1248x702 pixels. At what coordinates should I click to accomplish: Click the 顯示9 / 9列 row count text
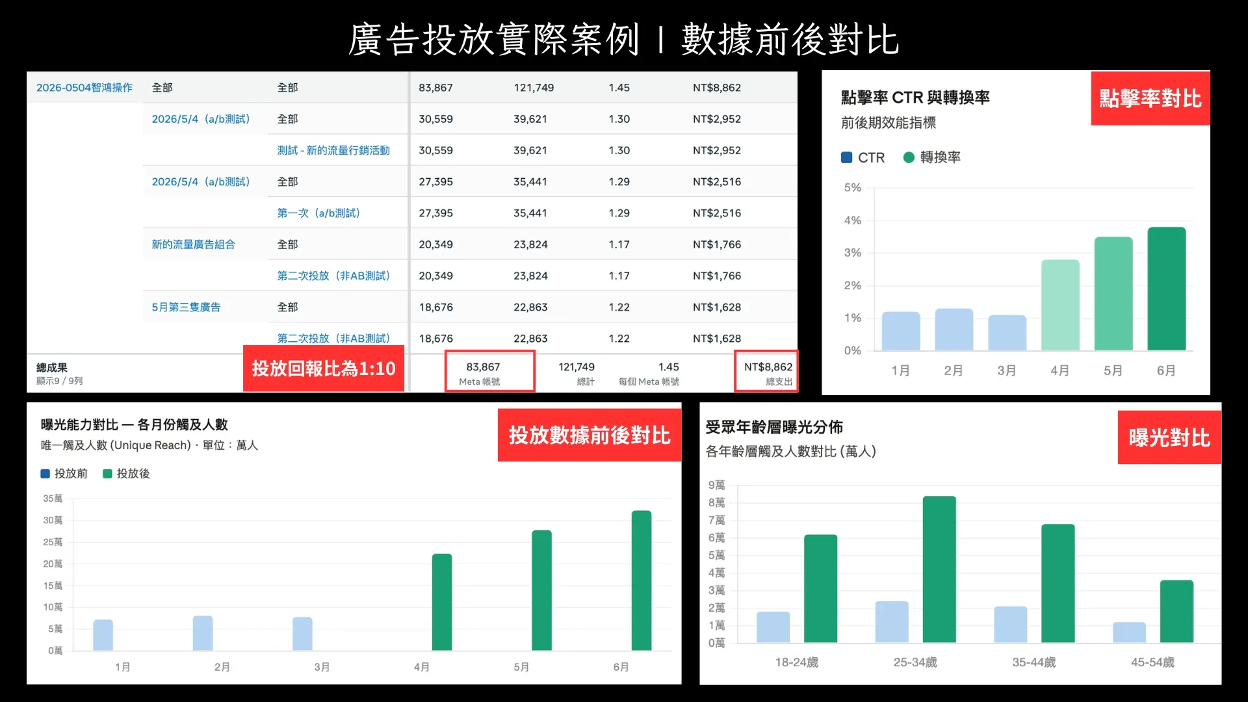(x=60, y=381)
